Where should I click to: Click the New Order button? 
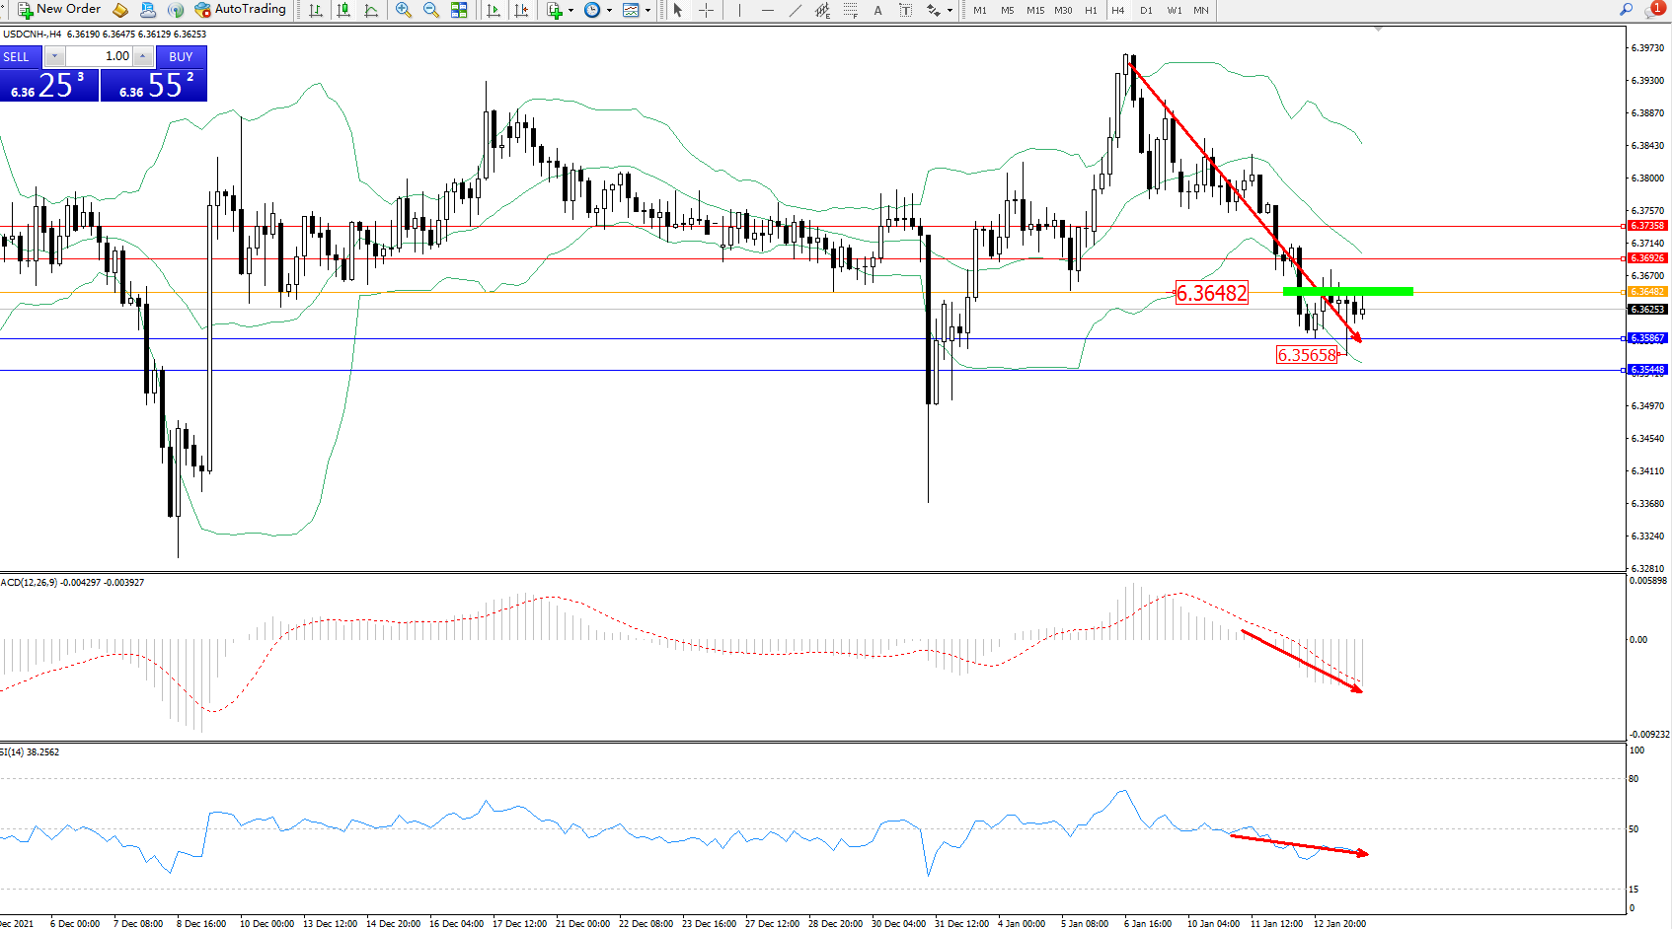(59, 10)
